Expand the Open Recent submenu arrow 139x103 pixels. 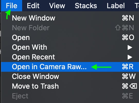(130, 57)
